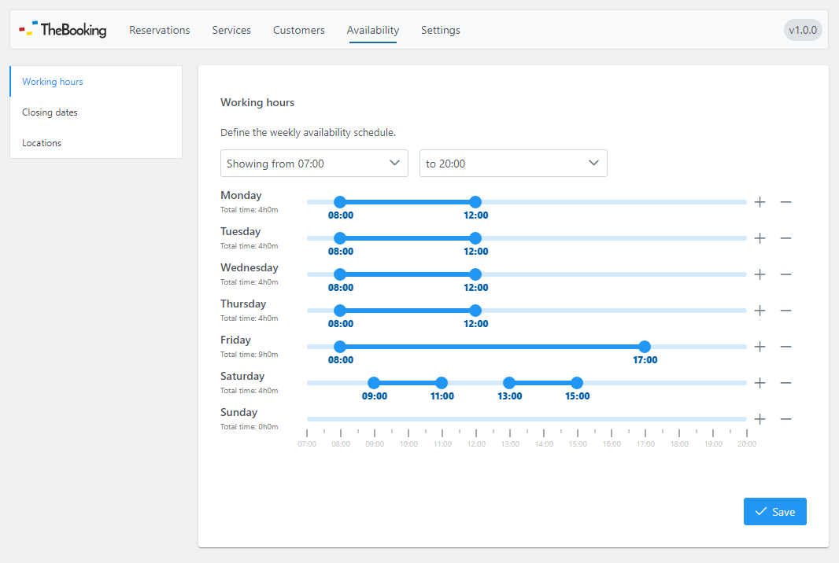Select the Availability tab
The height and width of the screenshot is (563, 839).
(x=373, y=30)
